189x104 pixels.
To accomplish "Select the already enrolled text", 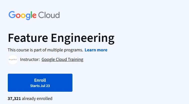I will pyautogui.click(x=37, y=98).
